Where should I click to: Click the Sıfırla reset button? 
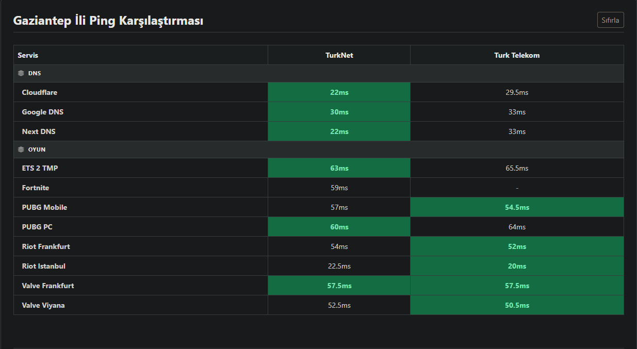click(611, 20)
